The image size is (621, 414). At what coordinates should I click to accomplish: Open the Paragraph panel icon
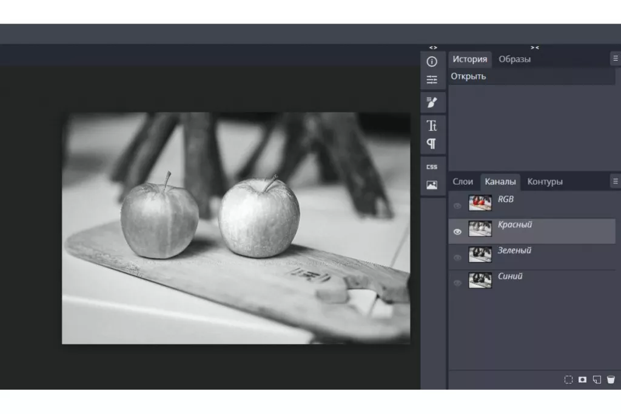click(432, 144)
